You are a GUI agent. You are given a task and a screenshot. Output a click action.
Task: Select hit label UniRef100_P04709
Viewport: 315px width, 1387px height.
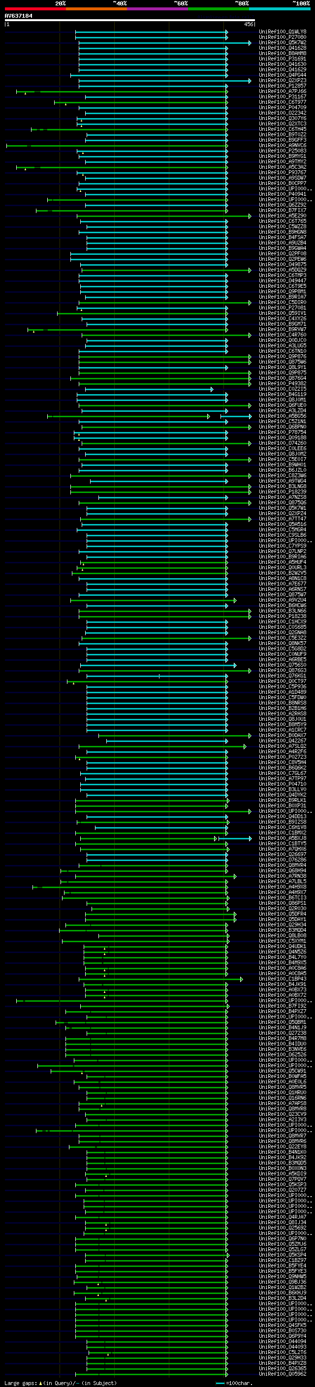click(x=283, y=108)
